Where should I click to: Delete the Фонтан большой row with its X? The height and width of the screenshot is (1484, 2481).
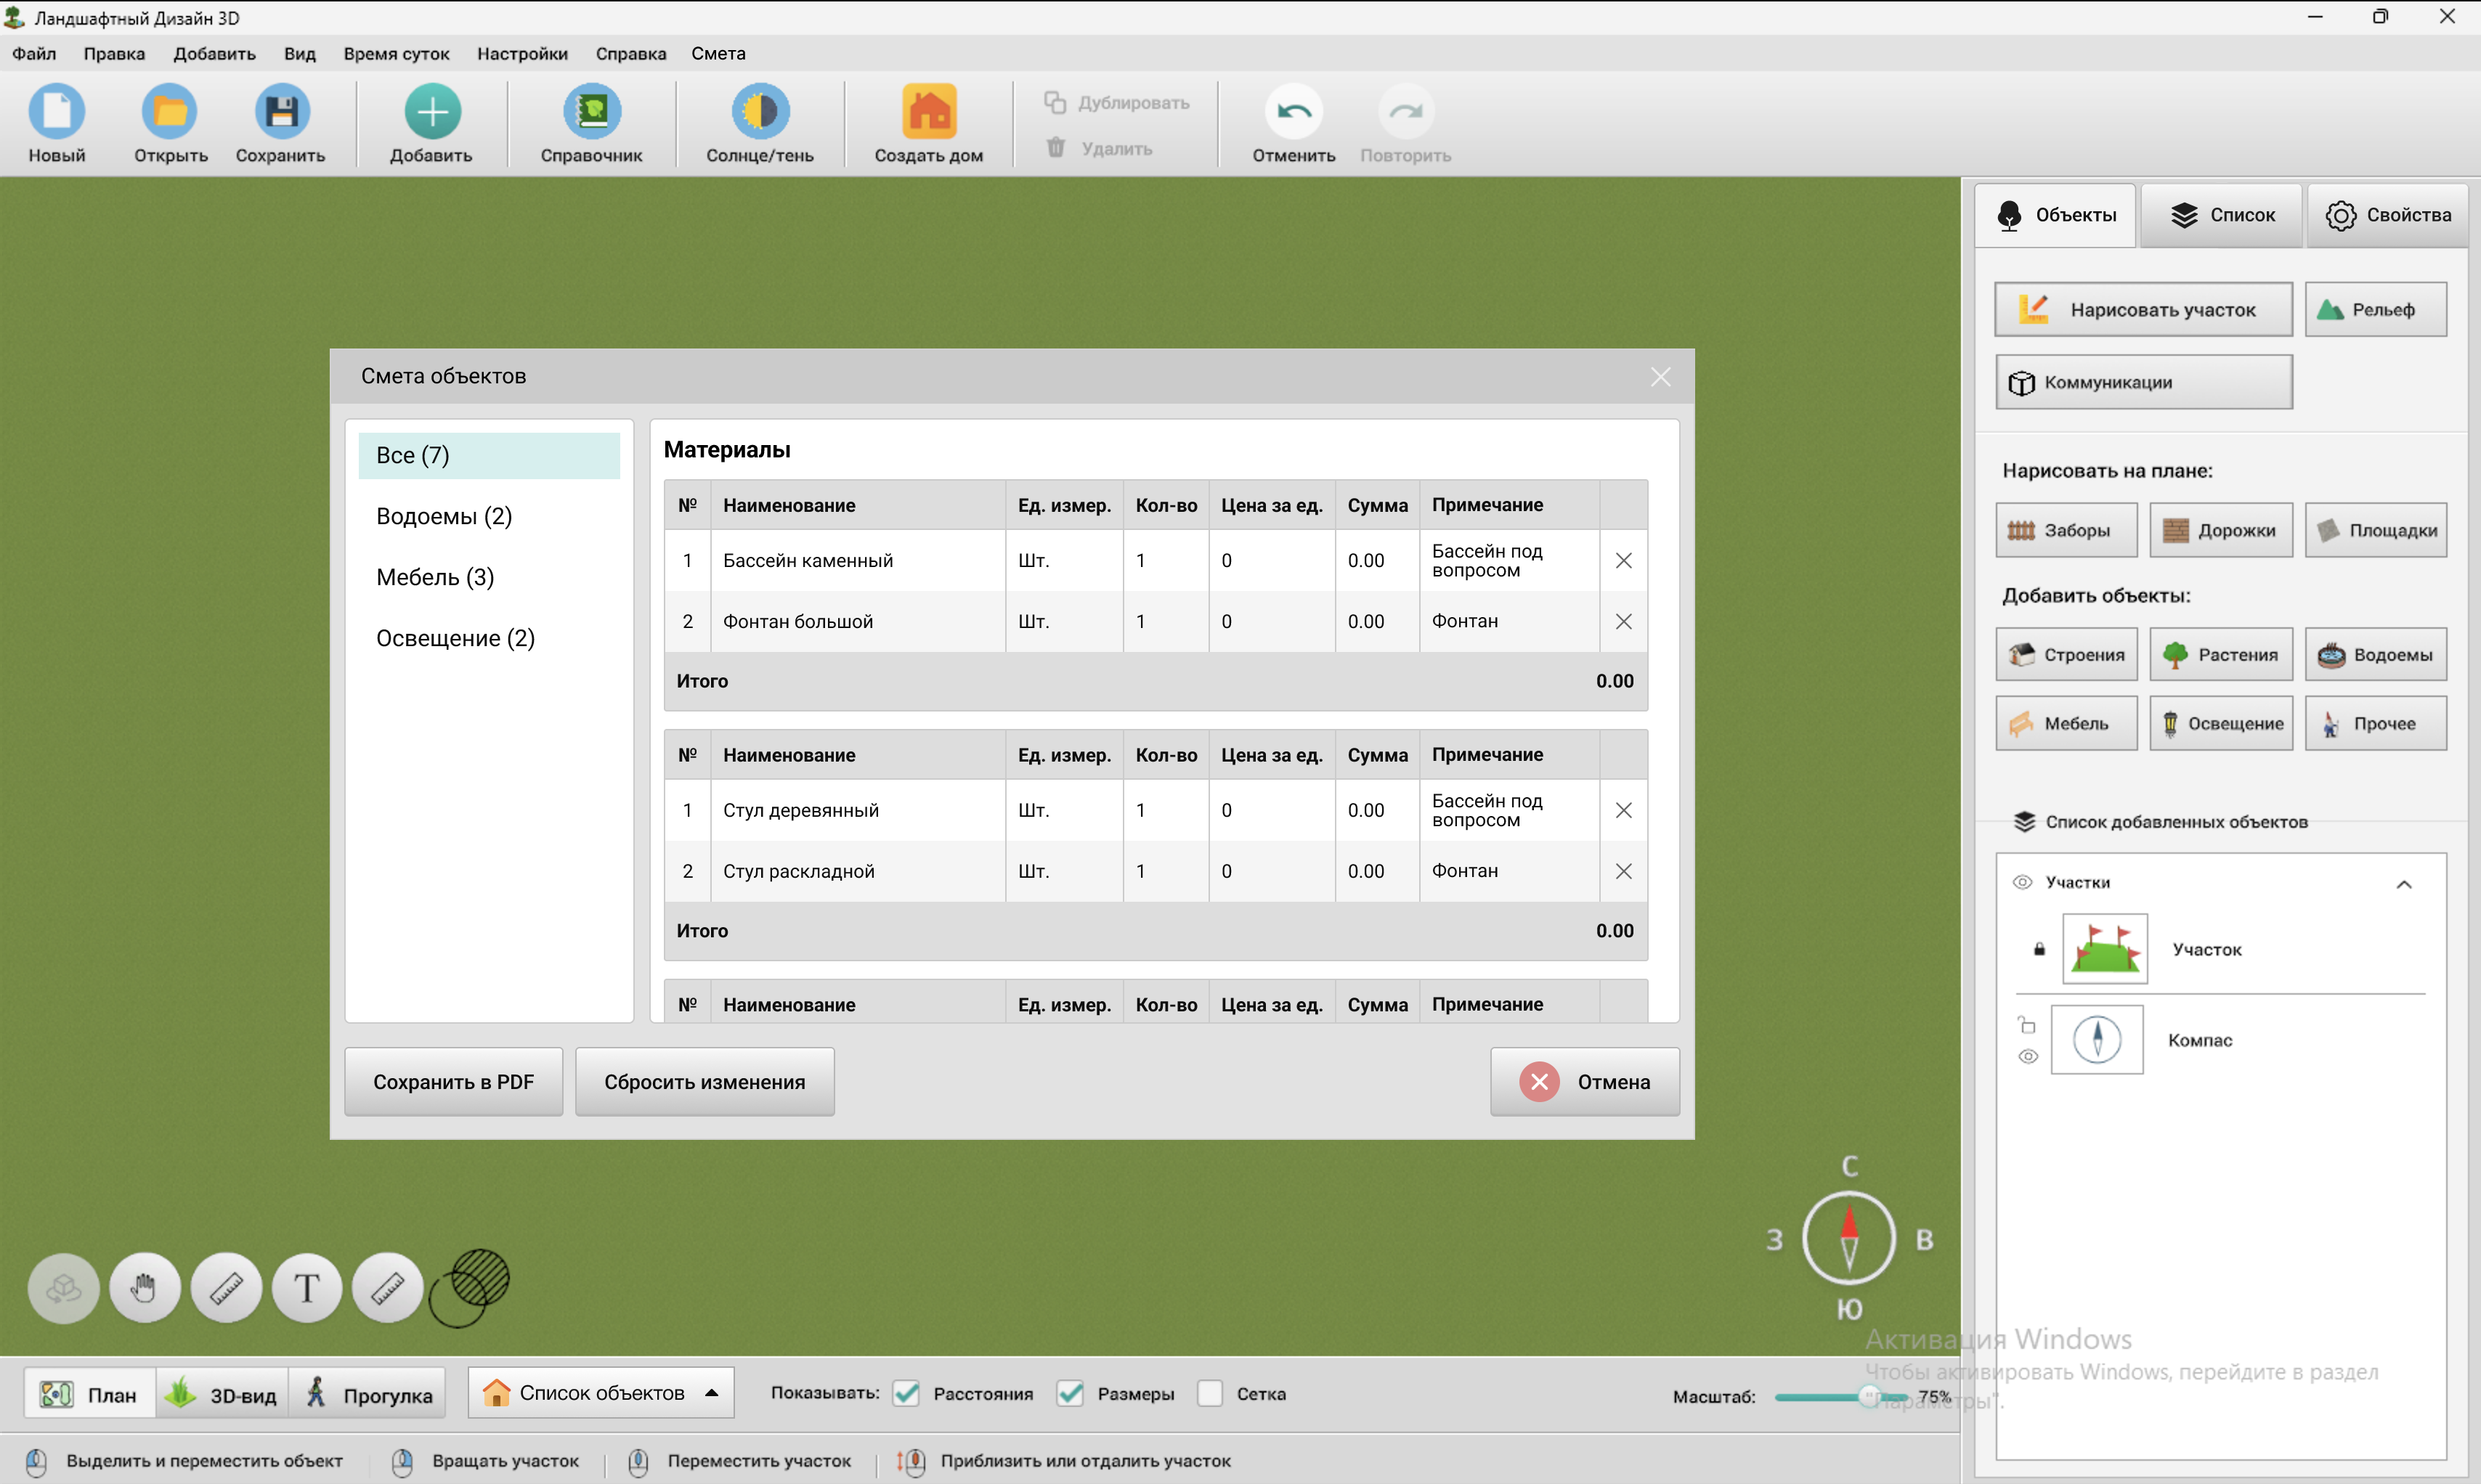click(1623, 622)
